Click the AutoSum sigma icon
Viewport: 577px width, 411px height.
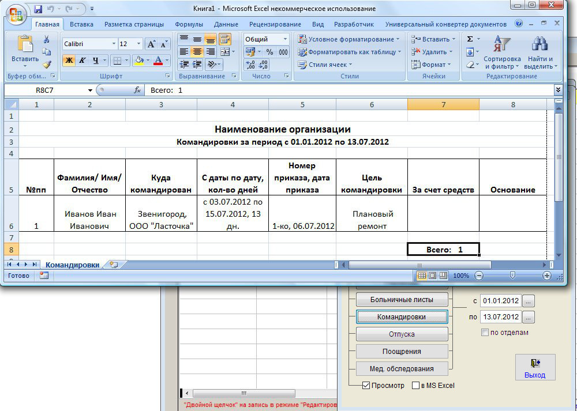click(470, 39)
